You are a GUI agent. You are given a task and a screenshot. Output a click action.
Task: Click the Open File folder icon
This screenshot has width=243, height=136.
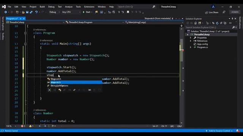(x=23, y=12)
